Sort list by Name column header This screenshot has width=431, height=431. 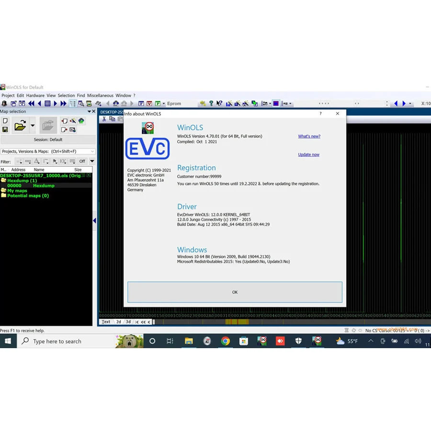coord(39,170)
